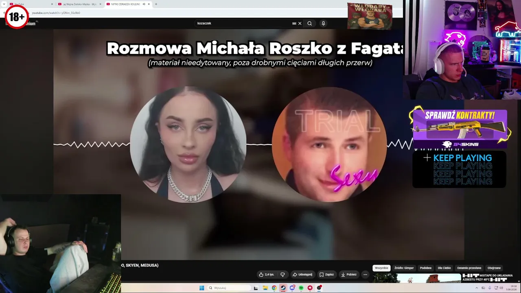The height and width of the screenshot is (293, 521).
Task: Open the Task View icon on taskbar
Action: tap(256, 288)
